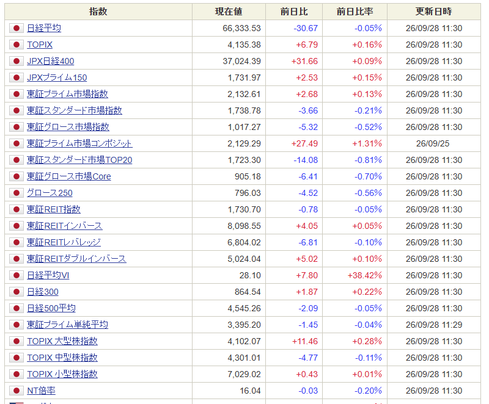Click the flag icon beside TOPIX 小型株指数
This screenshot has height=404, width=489.
pos(17,375)
